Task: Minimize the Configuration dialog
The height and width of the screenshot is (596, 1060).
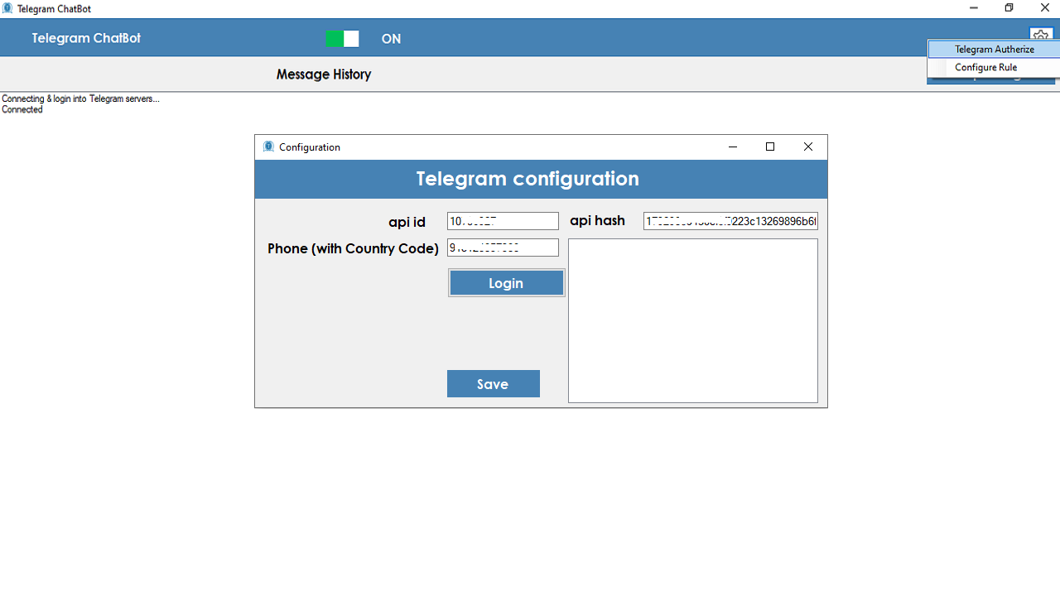Action: [732, 147]
